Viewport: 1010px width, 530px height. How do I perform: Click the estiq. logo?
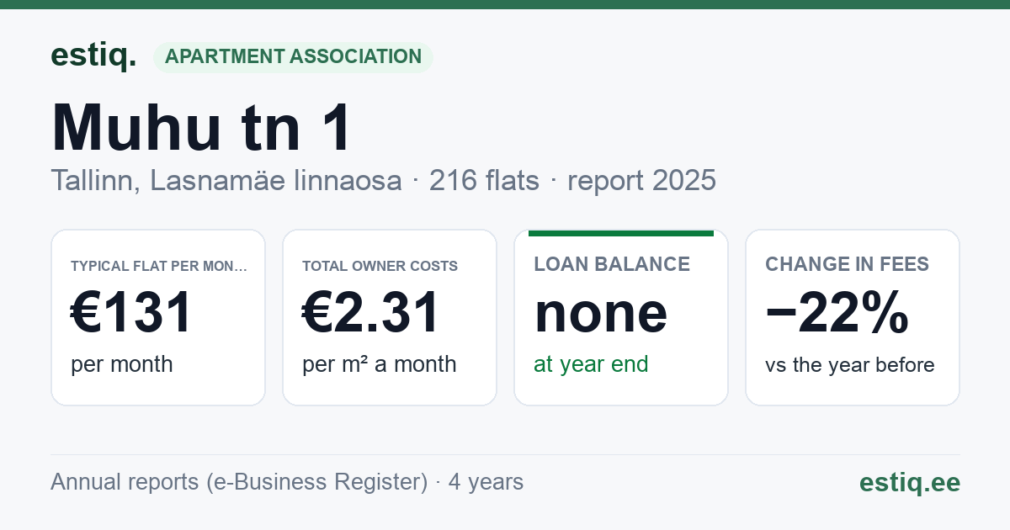pos(93,56)
